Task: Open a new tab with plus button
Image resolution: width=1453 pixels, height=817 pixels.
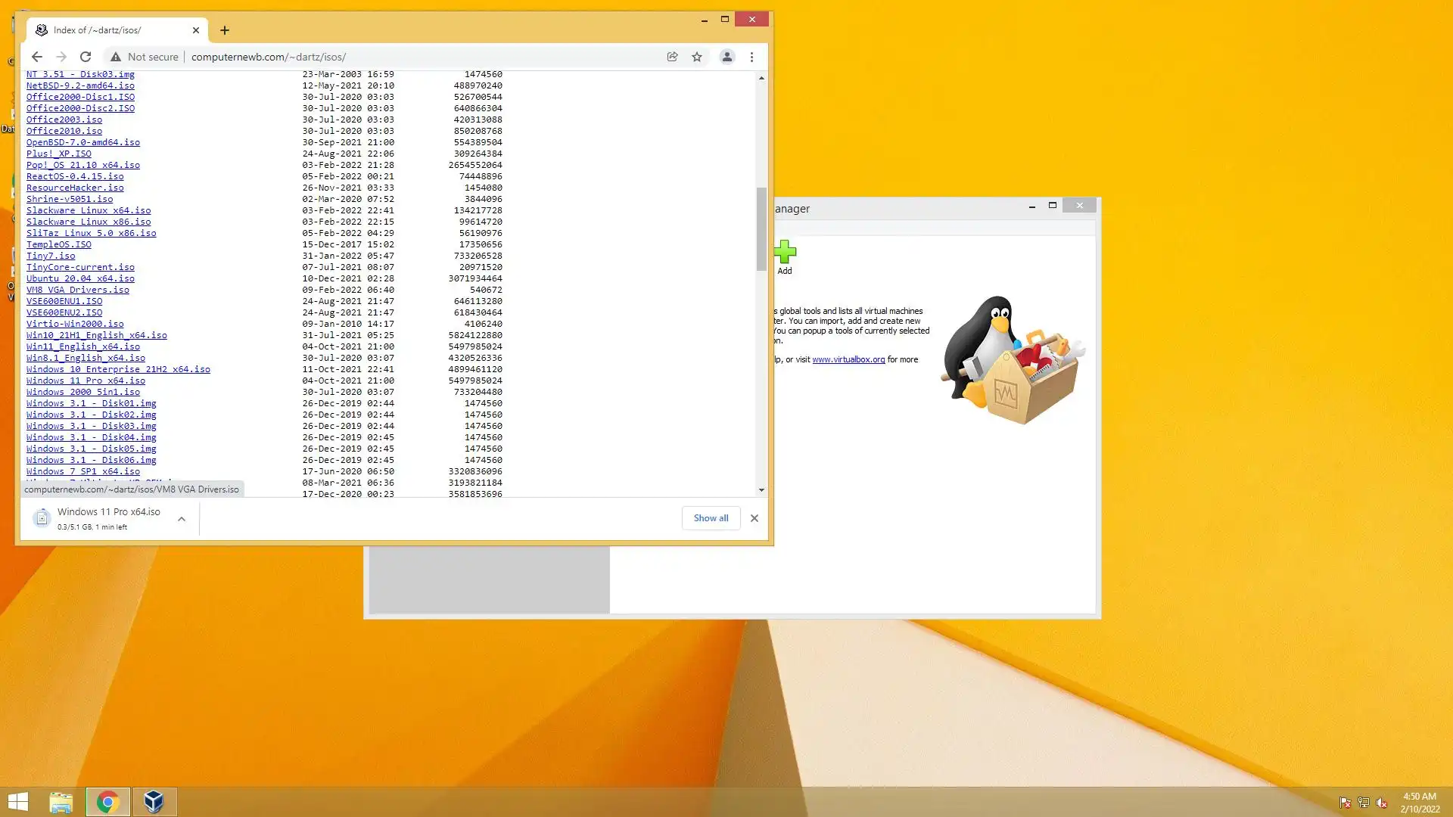Action: tap(225, 30)
